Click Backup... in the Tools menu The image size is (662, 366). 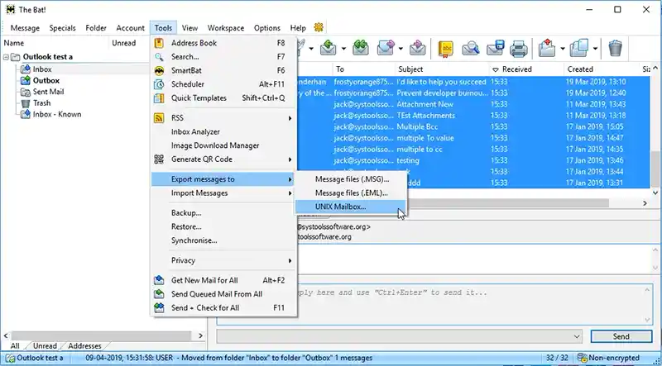point(224,213)
